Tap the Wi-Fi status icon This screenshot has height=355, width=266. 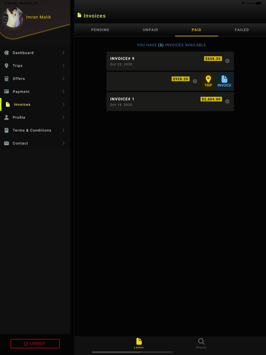(243, 3)
